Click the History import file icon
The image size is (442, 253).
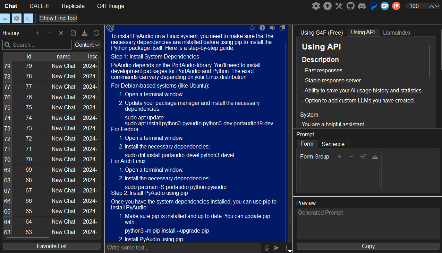[x=73, y=33]
